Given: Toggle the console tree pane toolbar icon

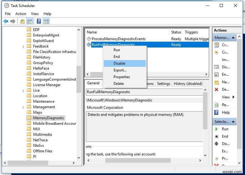Looking at the screenshot, I should 30,21.
